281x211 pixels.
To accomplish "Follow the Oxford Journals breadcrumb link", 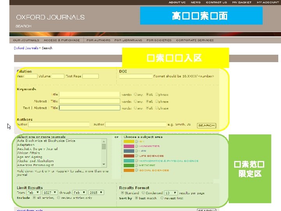I will pyautogui.click(x=26, y=48).
